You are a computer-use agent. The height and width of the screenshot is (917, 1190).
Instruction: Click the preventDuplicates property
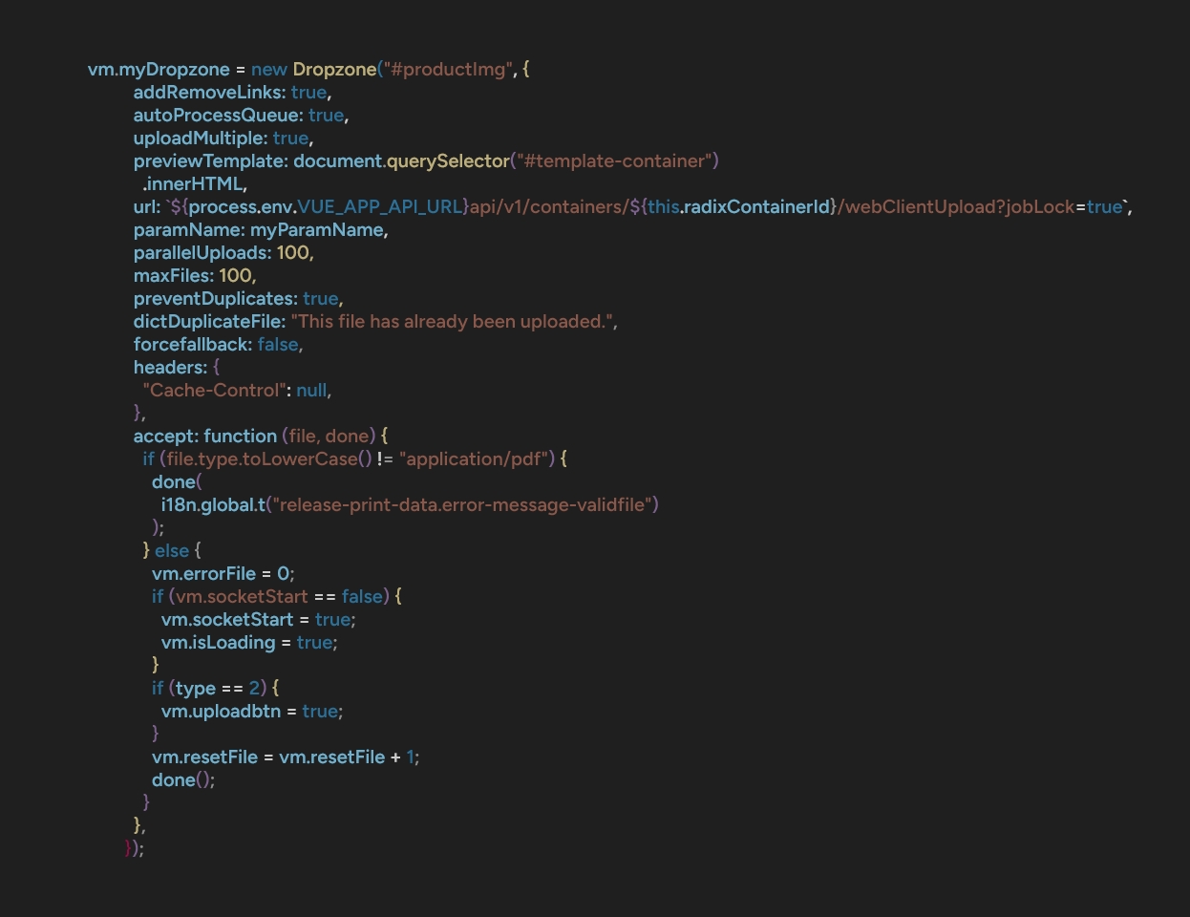point(214,299)
